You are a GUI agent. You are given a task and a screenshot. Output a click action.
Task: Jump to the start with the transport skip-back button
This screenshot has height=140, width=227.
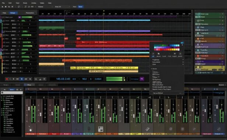pos(17,79)
